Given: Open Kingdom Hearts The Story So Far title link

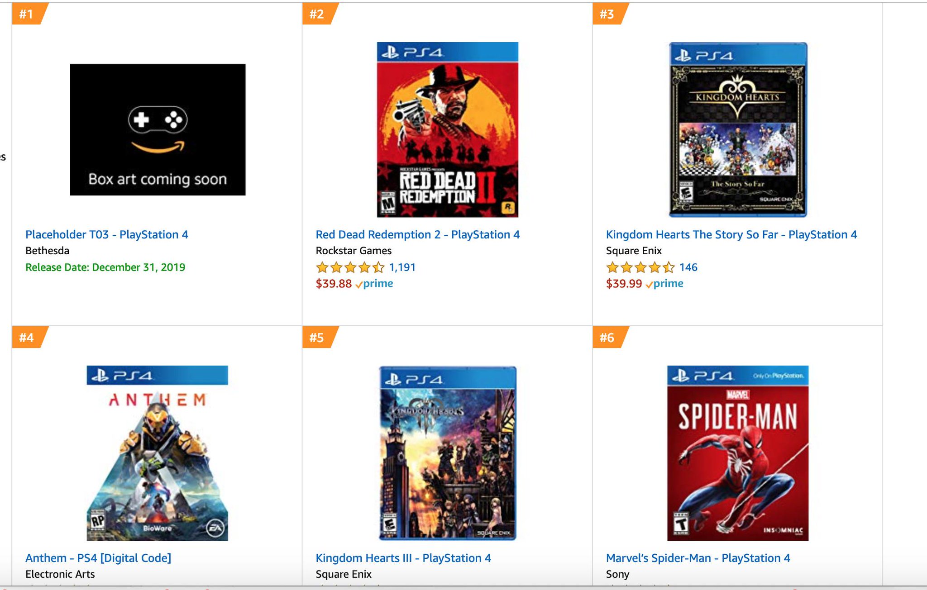Looking at the screenshot, I should pyautogui.click(x=731, y=234).
